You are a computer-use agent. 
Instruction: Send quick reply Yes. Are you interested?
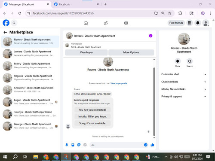[92, 110]
